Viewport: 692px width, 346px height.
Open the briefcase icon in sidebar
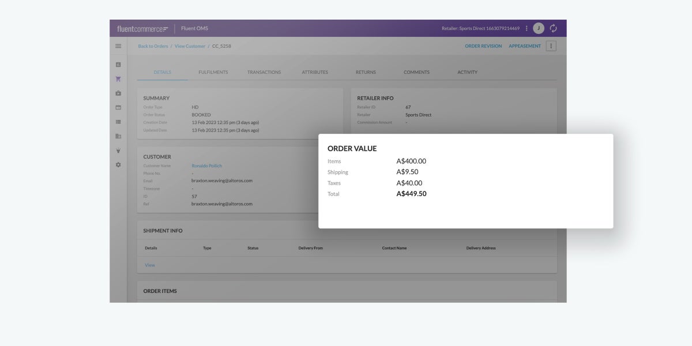(x=118, y=93)
